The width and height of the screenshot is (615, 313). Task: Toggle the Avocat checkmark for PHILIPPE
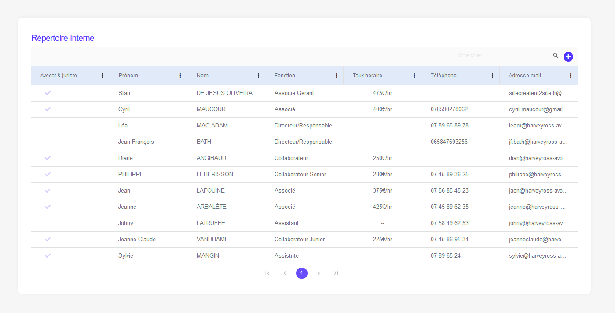[x=48, y=174]
